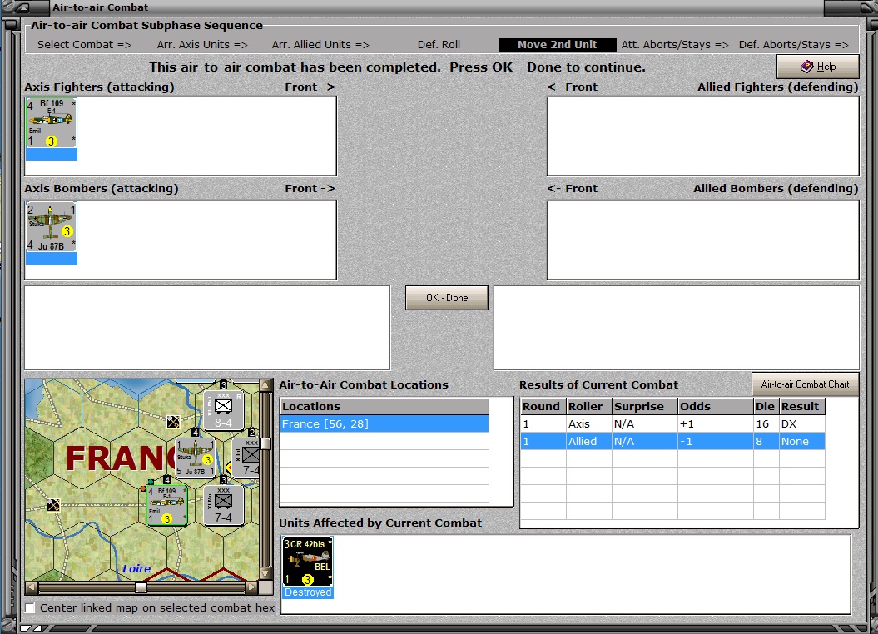Click the DX result cell
This screenshot has height=634, width=878.
[801, 424]
